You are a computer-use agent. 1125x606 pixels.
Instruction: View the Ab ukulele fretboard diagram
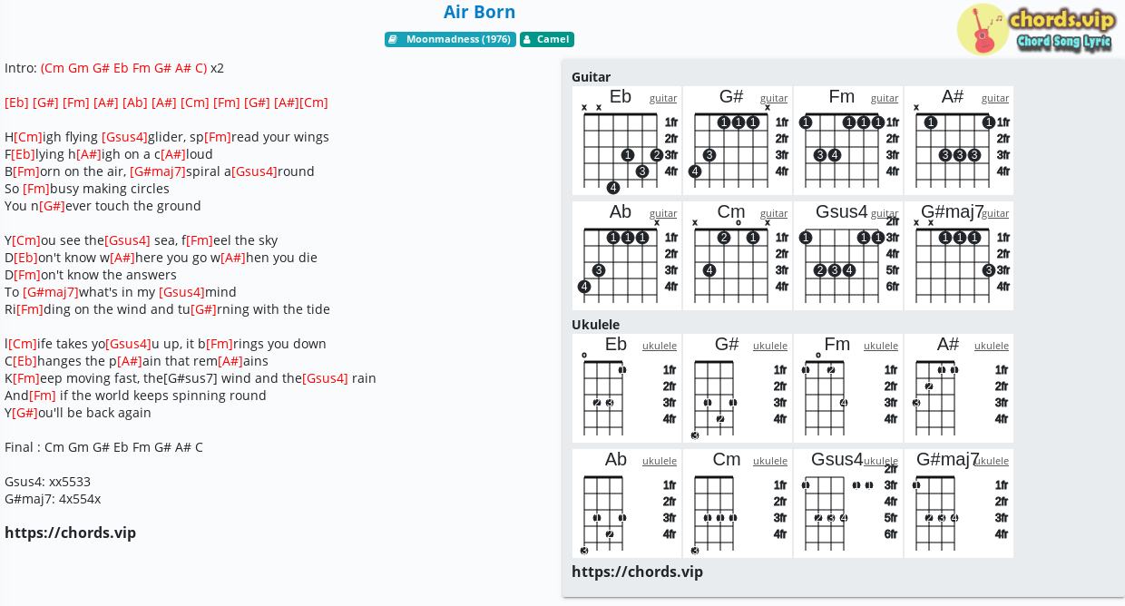pyautogui.click(x=627, y=503)
